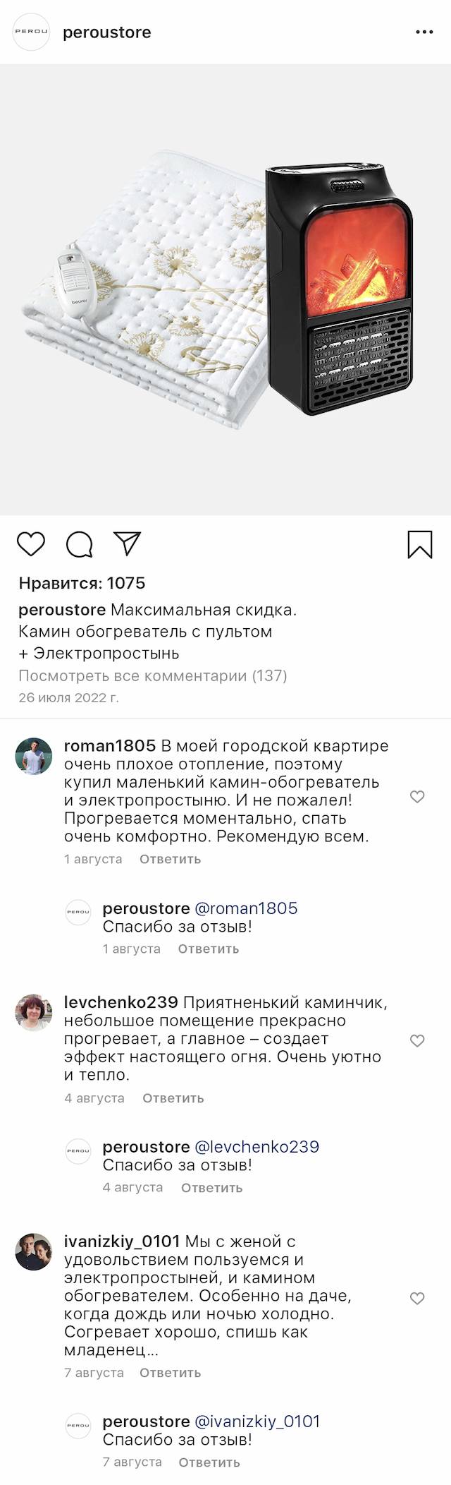Reply to the roman1805 comment
The width and height of the screenshot is (451, 1485).
tap(170, 859)
